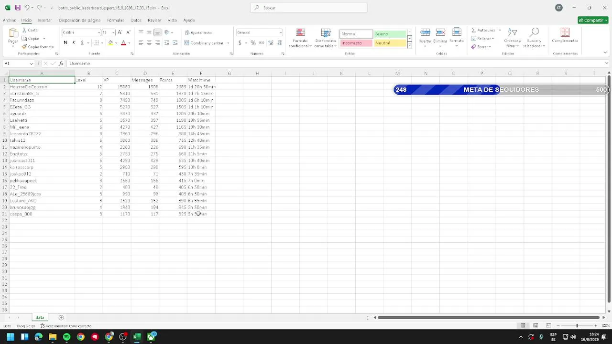Image resolution: width=612 pixels, height=344 pixels.
Task: Collapse the ribbon with the chevron
Action: tap(605, 53)
